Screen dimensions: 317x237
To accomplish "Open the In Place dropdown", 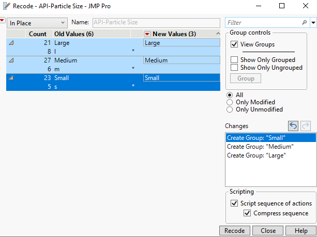I will coord(37,23).
